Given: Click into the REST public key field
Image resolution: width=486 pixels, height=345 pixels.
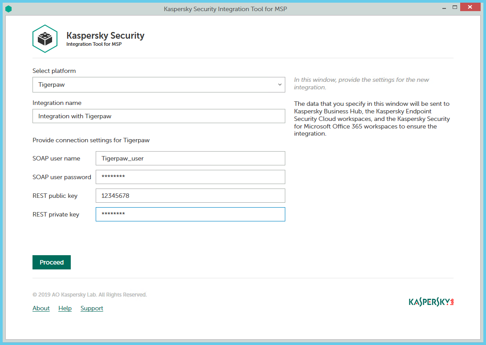Looking at the screenshot, I should 190,196.
